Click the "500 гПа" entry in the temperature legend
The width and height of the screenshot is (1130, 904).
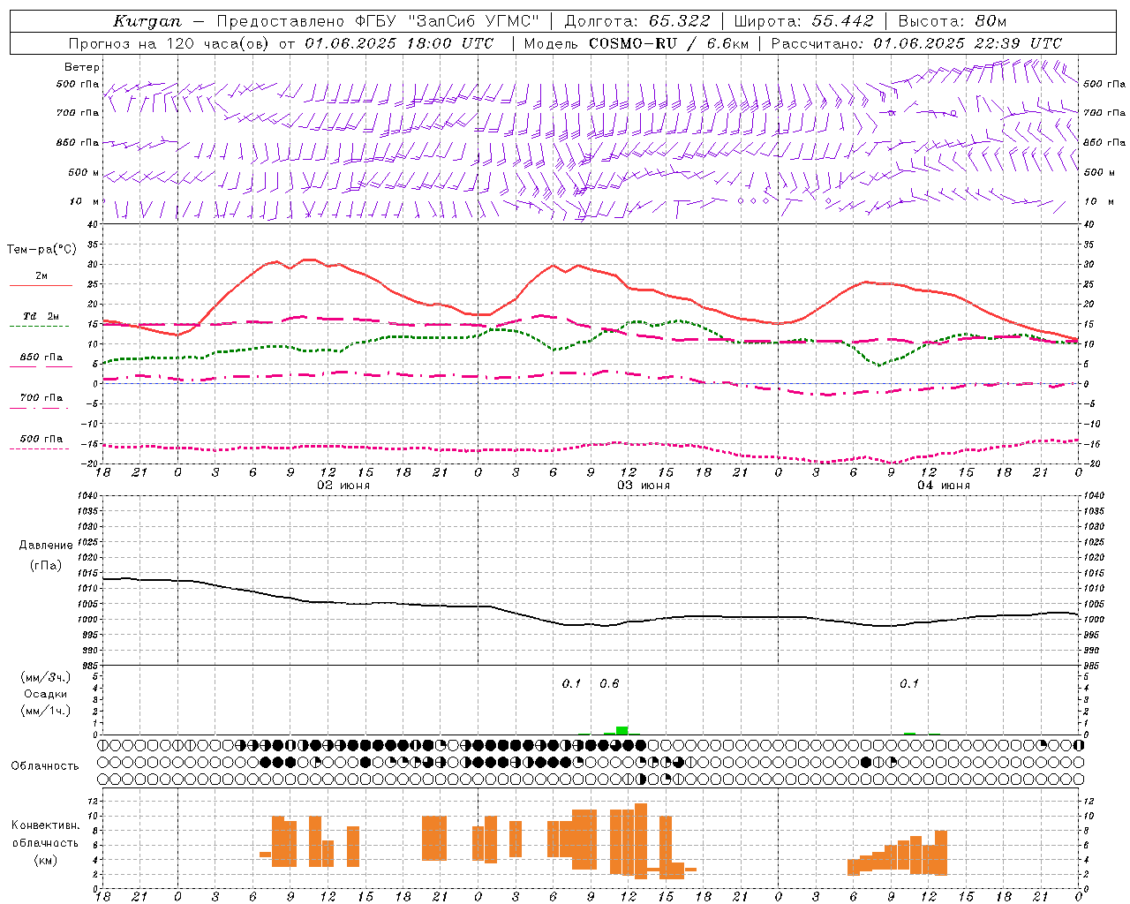(x=41, y=439)
